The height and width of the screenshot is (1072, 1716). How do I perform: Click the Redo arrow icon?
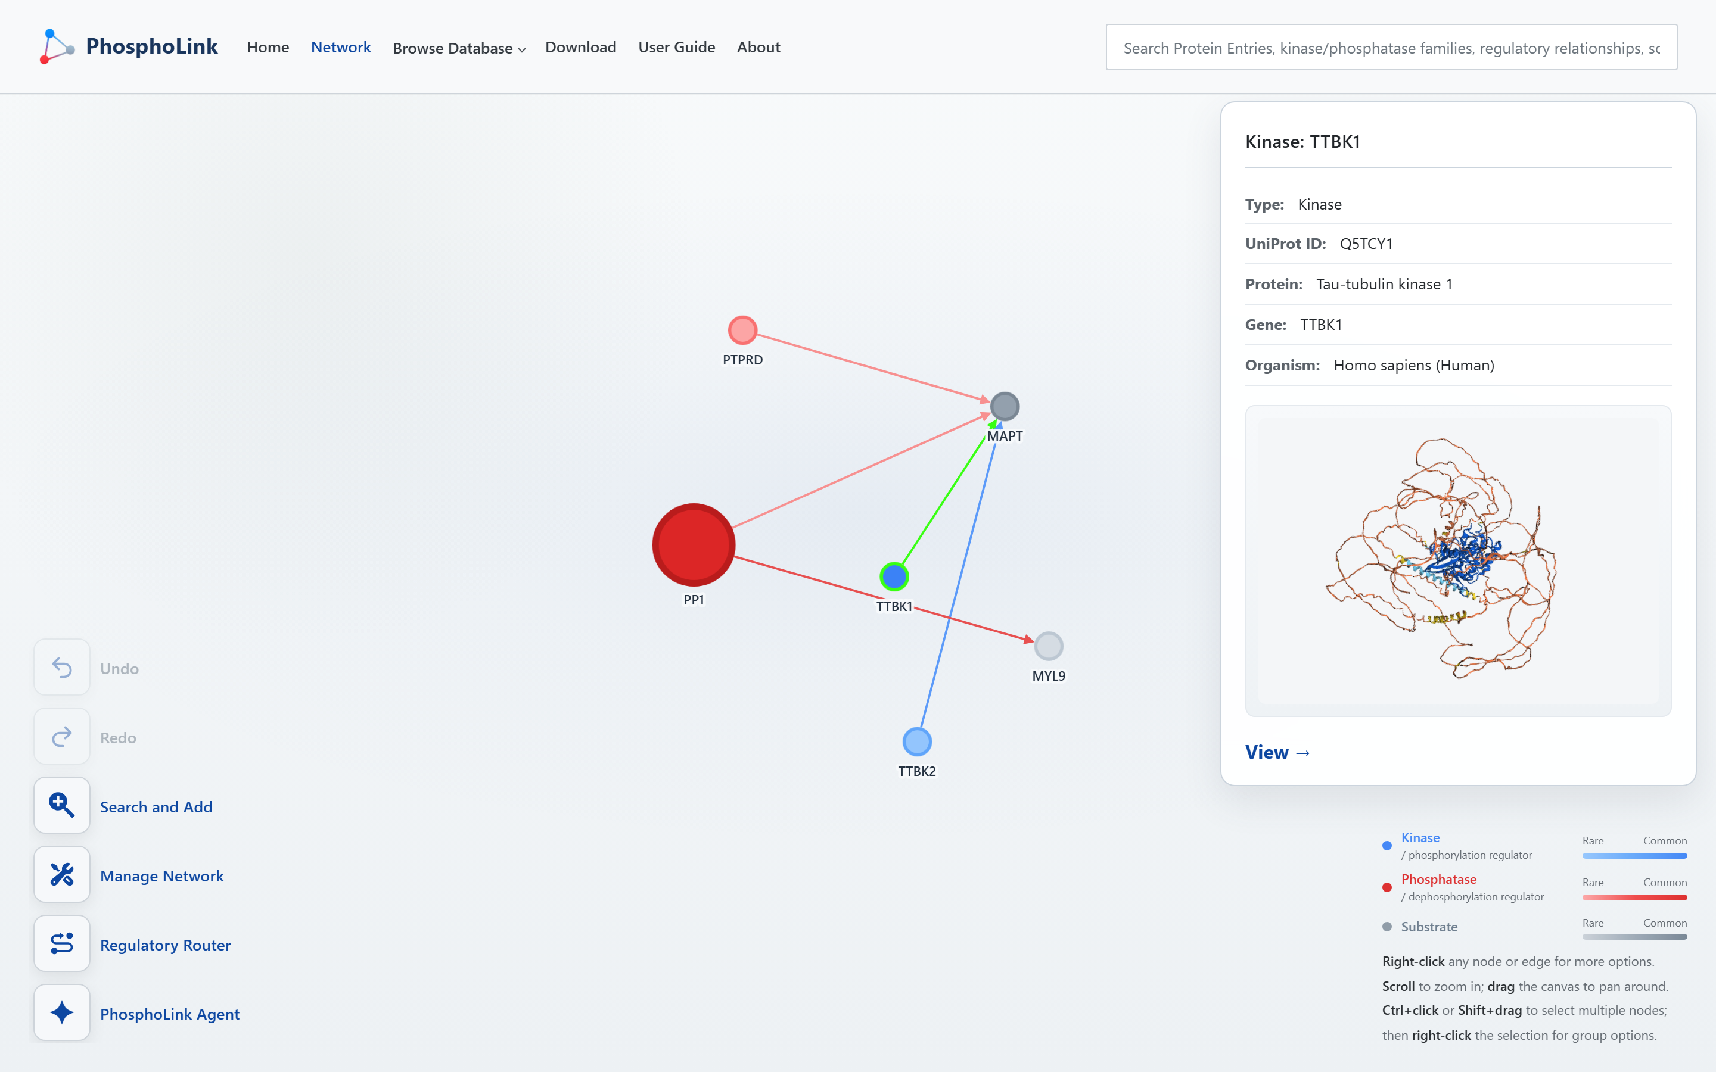[62, 737]
